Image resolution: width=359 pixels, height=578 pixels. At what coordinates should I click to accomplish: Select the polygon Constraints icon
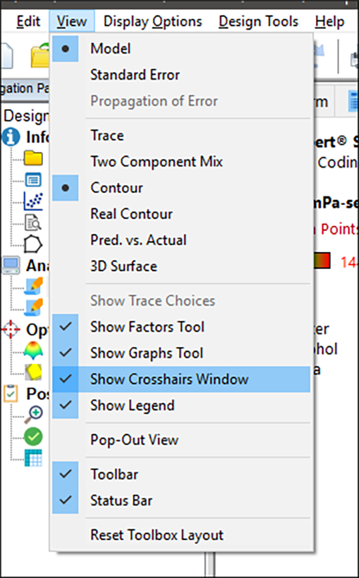33,244
